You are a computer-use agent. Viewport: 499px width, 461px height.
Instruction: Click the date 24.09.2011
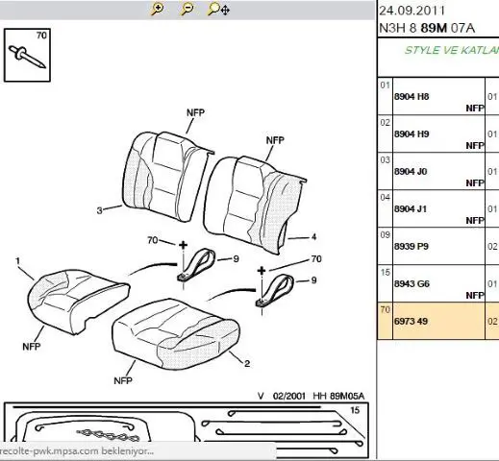coord(412,11)
